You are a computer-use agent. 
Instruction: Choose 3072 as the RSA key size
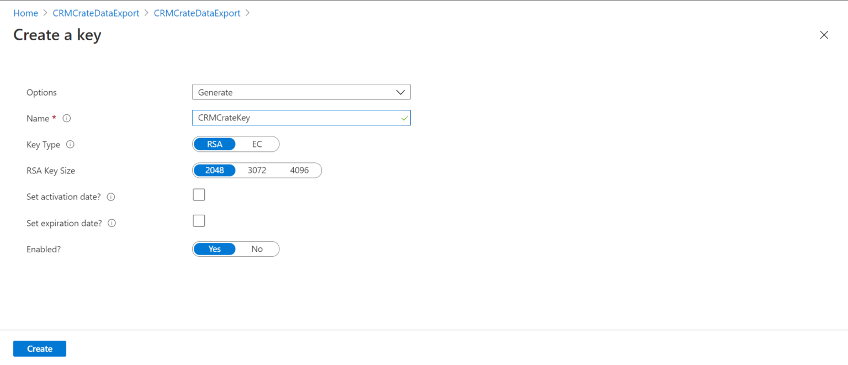[x=257, y=170]
